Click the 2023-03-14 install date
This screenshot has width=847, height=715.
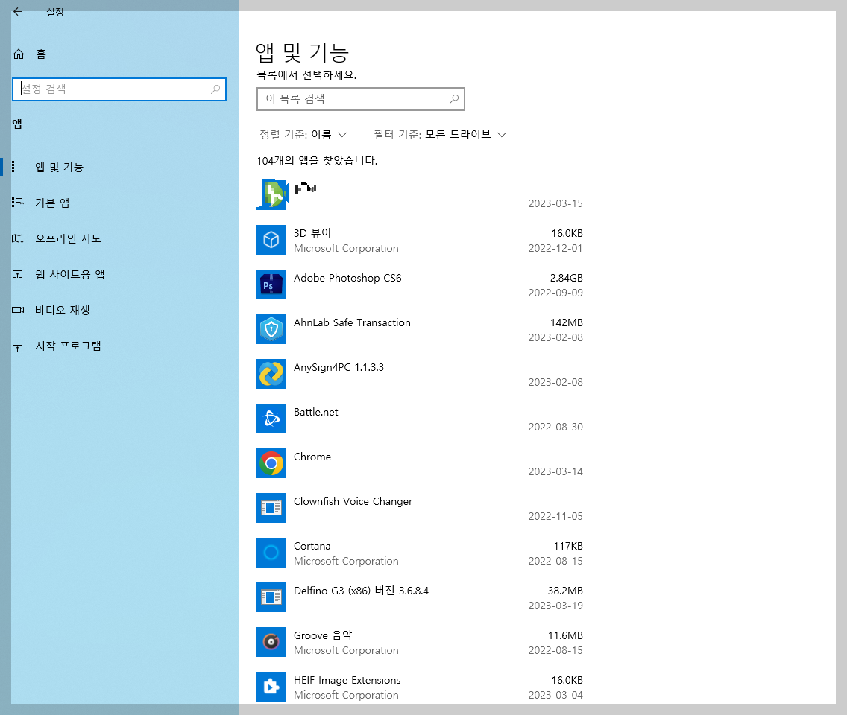(555, 471)
